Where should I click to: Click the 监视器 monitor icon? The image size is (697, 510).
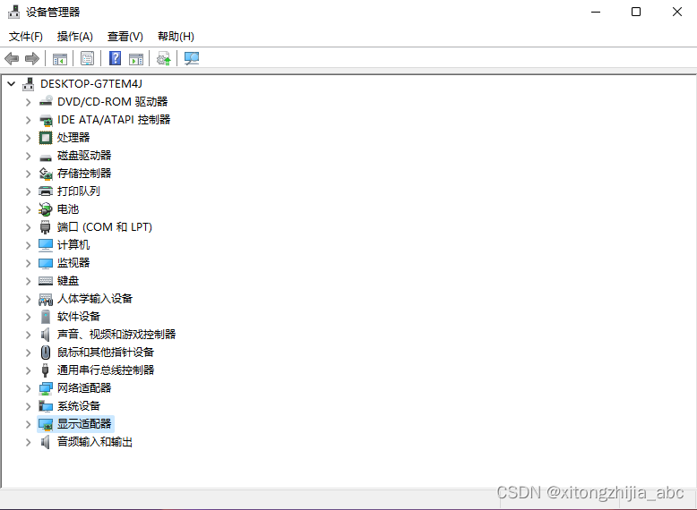click(x=46, y=263)
